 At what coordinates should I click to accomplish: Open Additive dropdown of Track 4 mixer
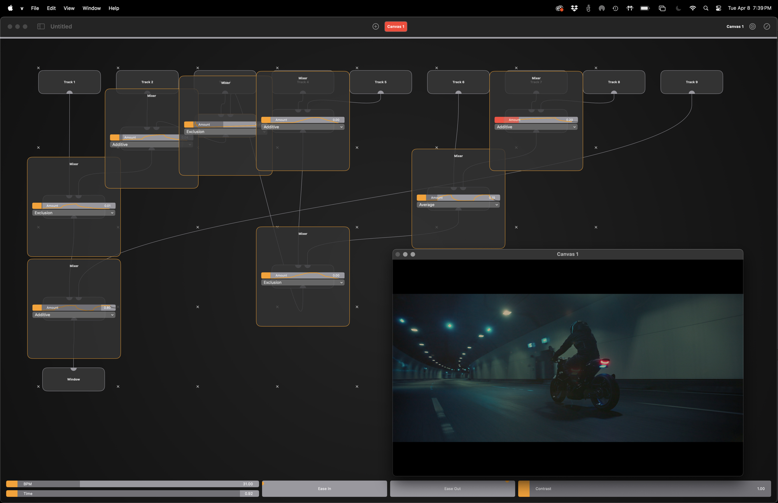tap(303, 127)
